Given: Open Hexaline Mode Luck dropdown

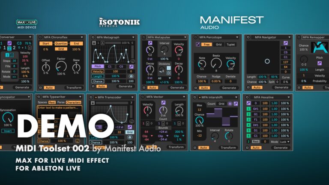Looking at the screenshot, I should [284, 142].
